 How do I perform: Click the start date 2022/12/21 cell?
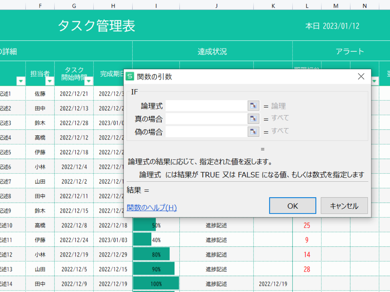point(74,94)
